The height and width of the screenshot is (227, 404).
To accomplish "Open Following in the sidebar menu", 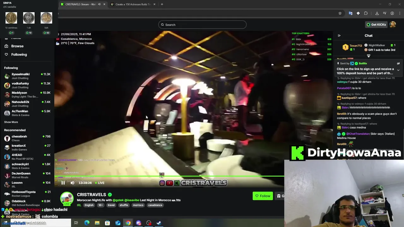I will 19,55.
